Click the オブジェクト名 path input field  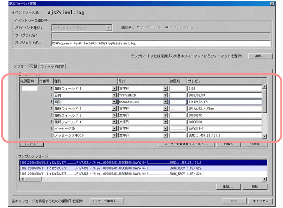[161, 43]
